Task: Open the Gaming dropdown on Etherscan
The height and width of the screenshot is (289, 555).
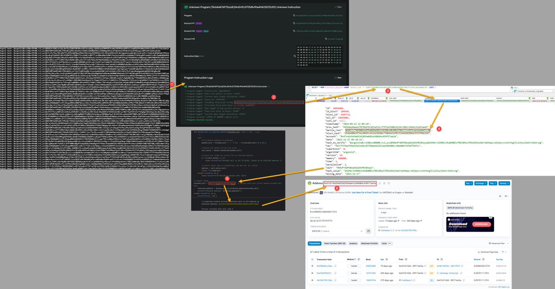Action: [x=504, y=183]
